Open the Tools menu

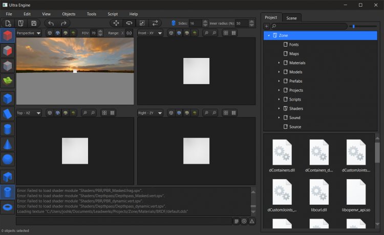(91, 14)
